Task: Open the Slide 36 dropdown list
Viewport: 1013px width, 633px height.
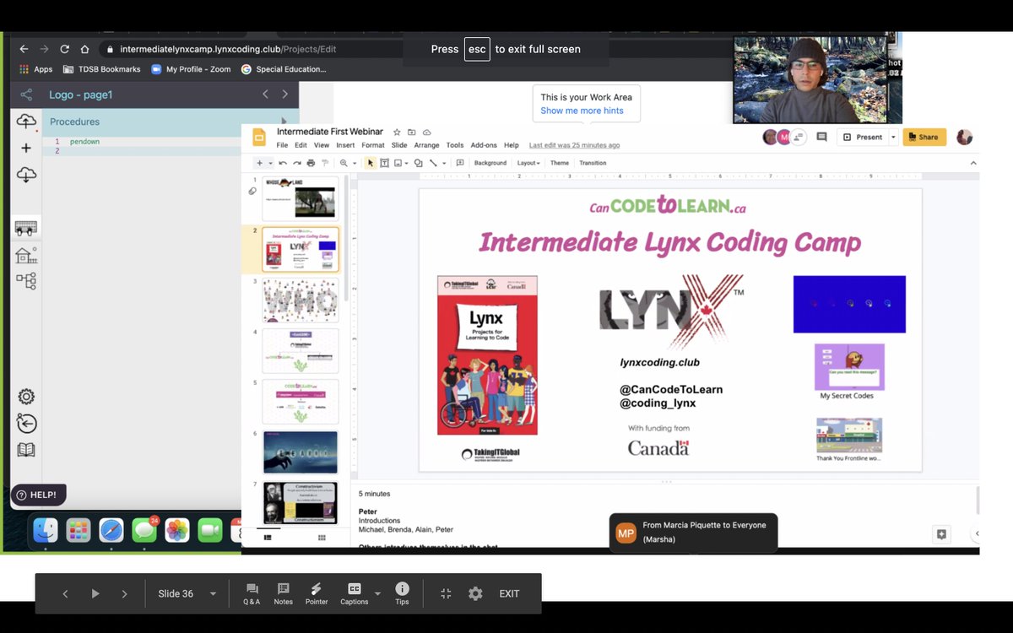Action: point(213,593)
